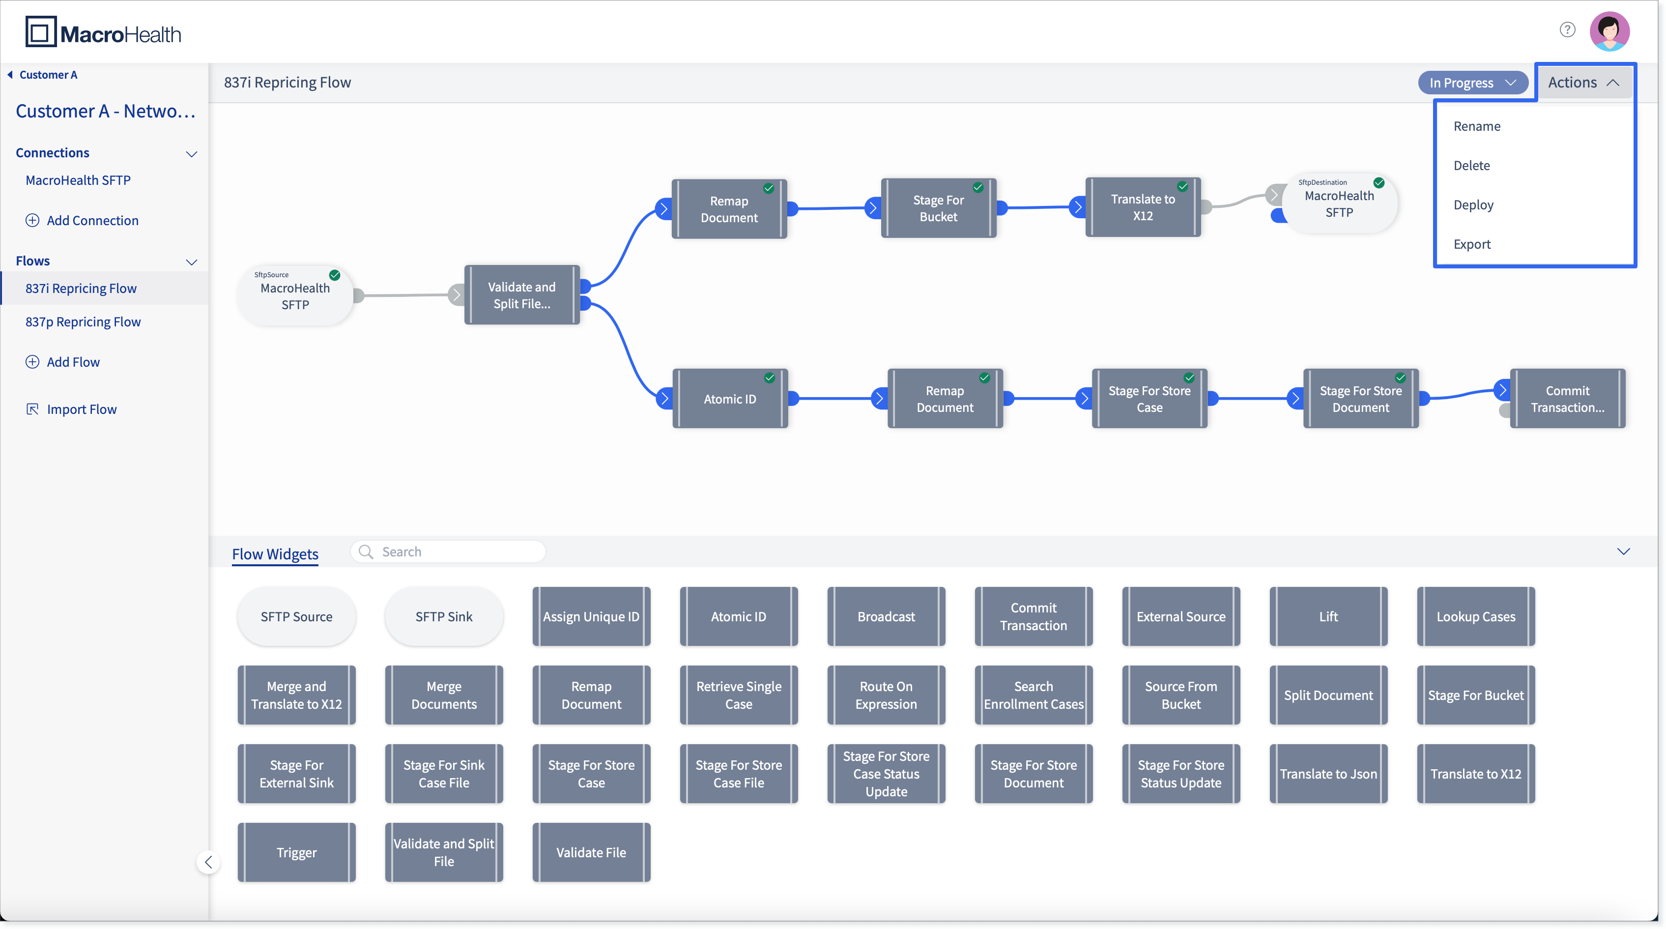Click the Import Flow arrow icon

(31, 409)
